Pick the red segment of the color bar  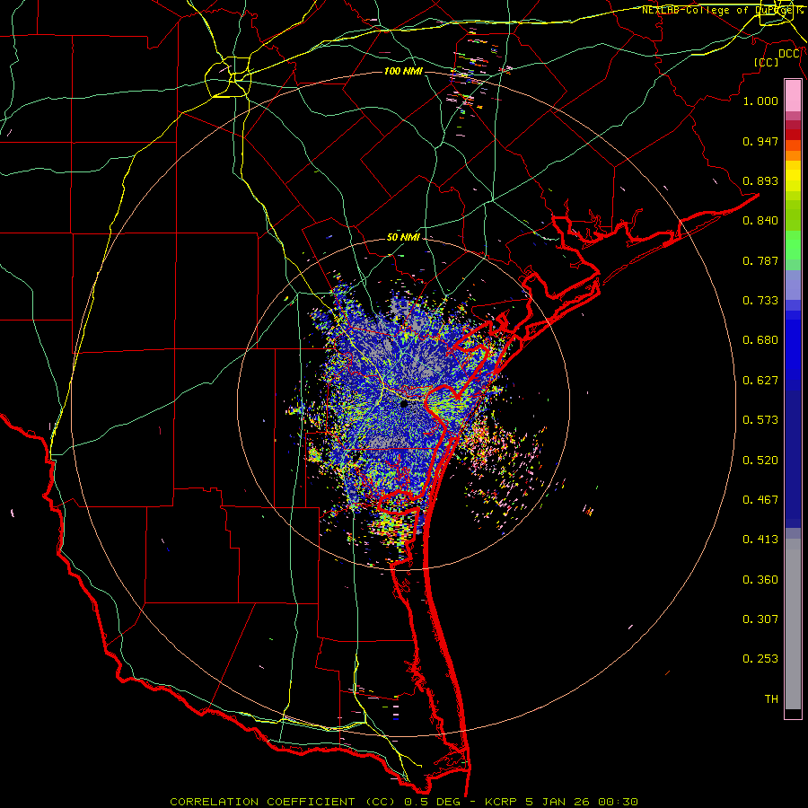point(793,135)
